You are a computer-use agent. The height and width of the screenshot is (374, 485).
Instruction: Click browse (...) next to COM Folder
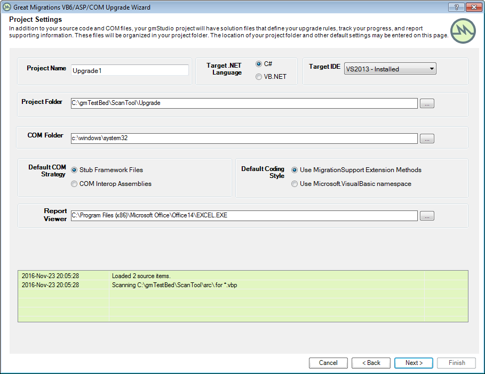coord(427,139)
